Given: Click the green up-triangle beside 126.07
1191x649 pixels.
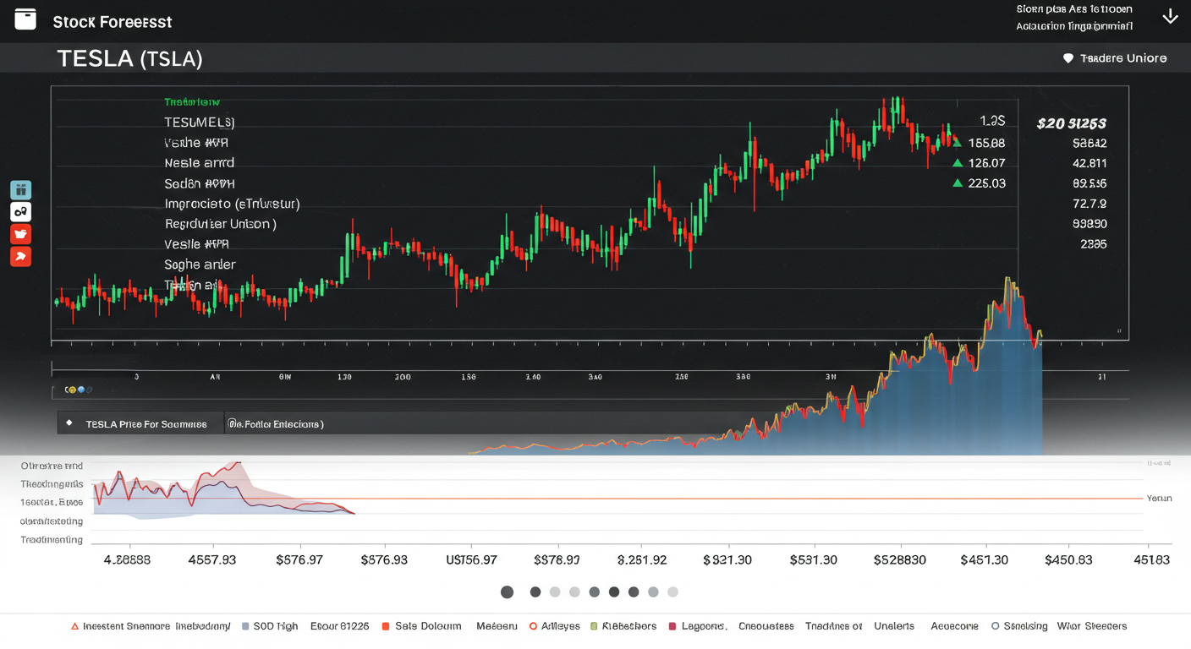Looking at the screenshot, I should click(x=957, y=162).
